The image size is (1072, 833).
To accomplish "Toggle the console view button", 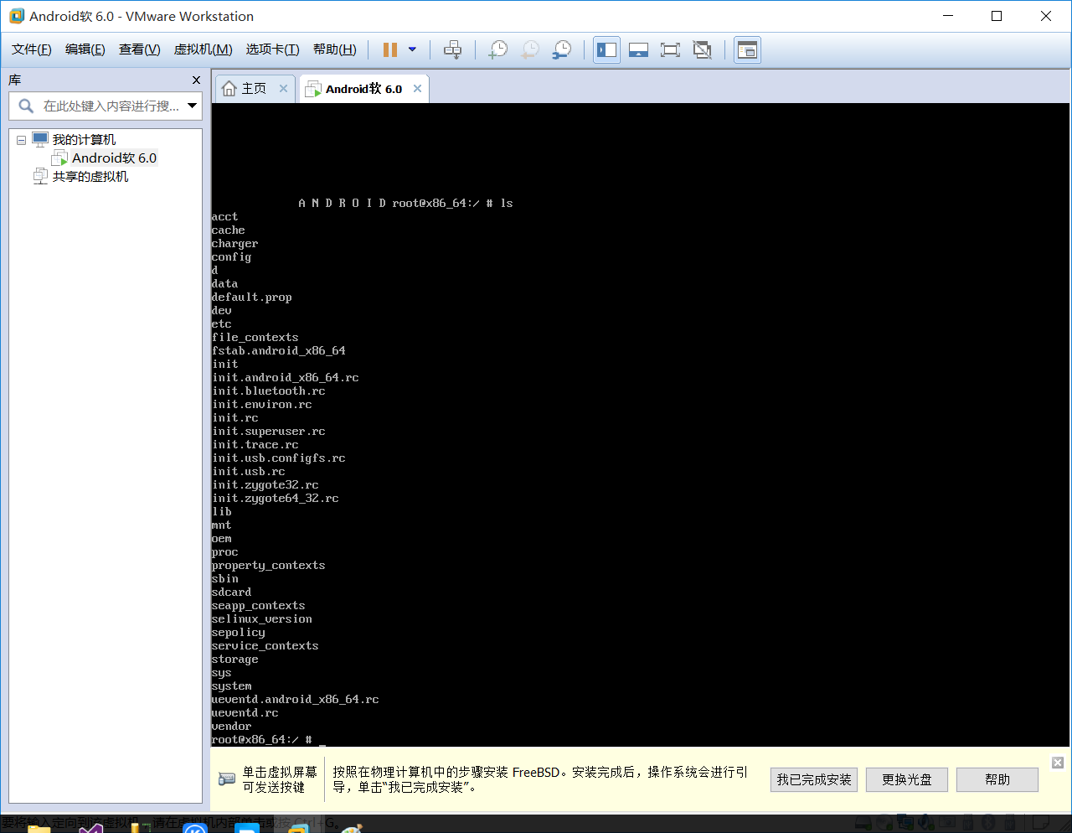I will (x=747, y=49).
